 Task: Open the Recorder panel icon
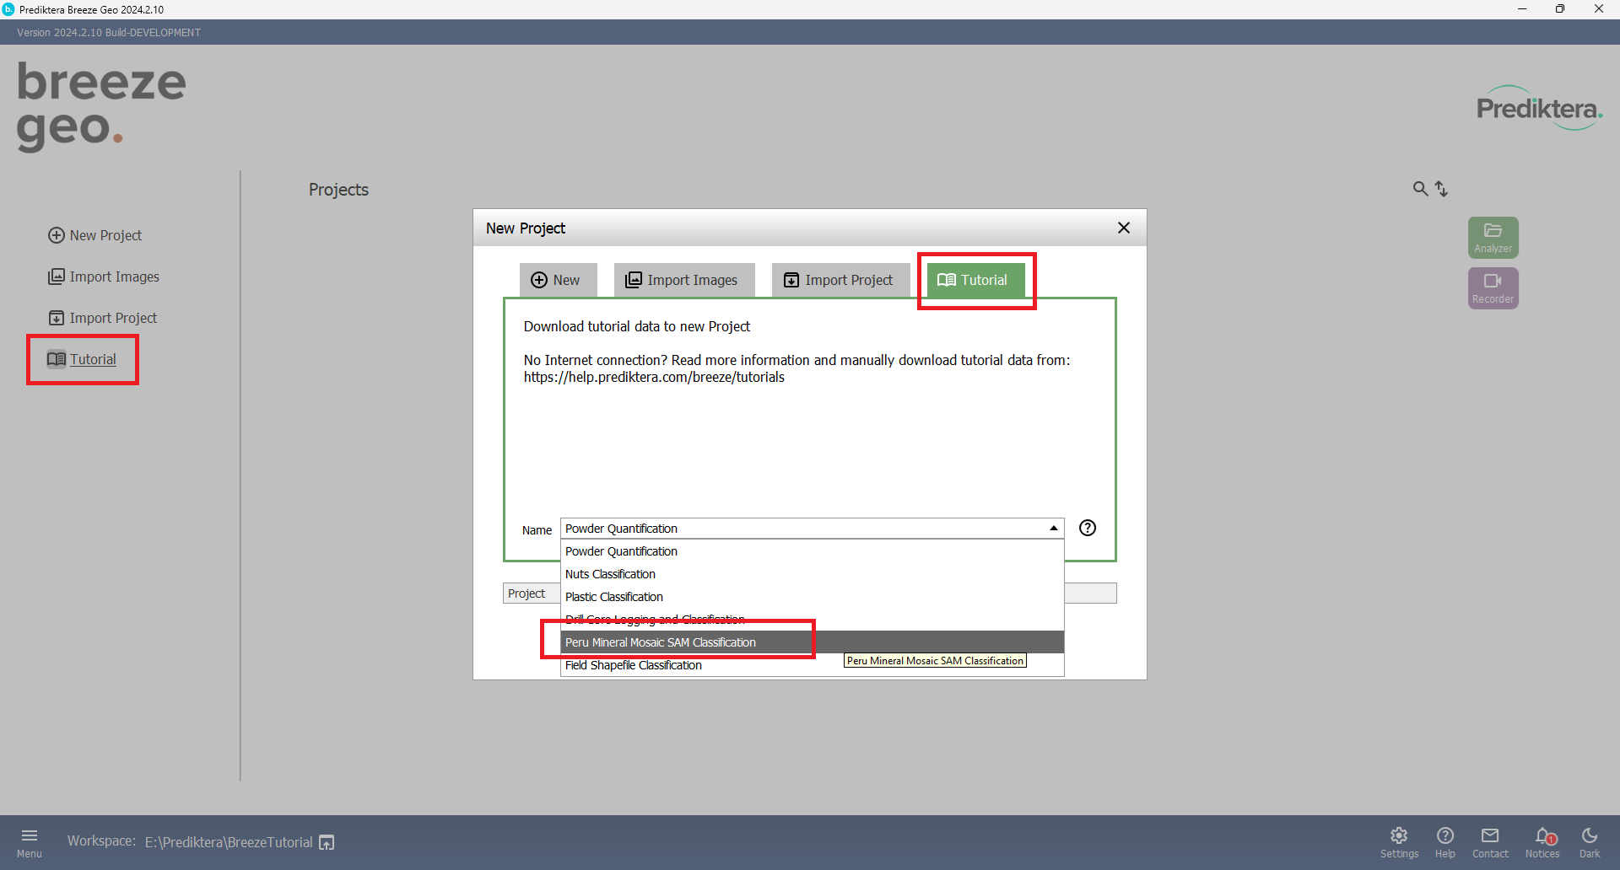coord(1493,287)
